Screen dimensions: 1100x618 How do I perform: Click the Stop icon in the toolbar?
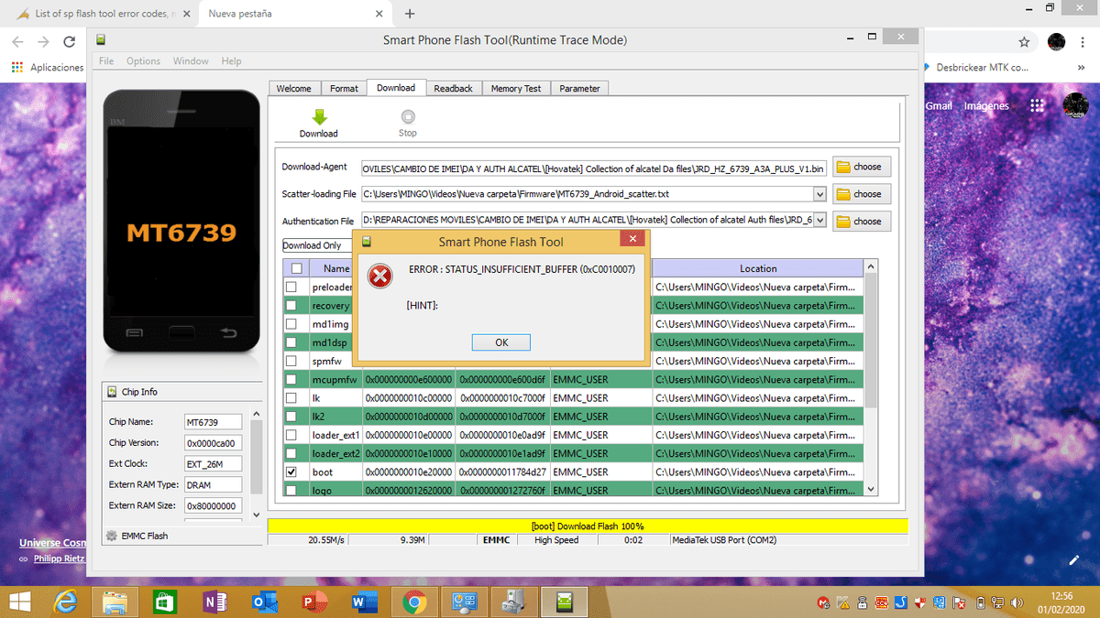408,116
